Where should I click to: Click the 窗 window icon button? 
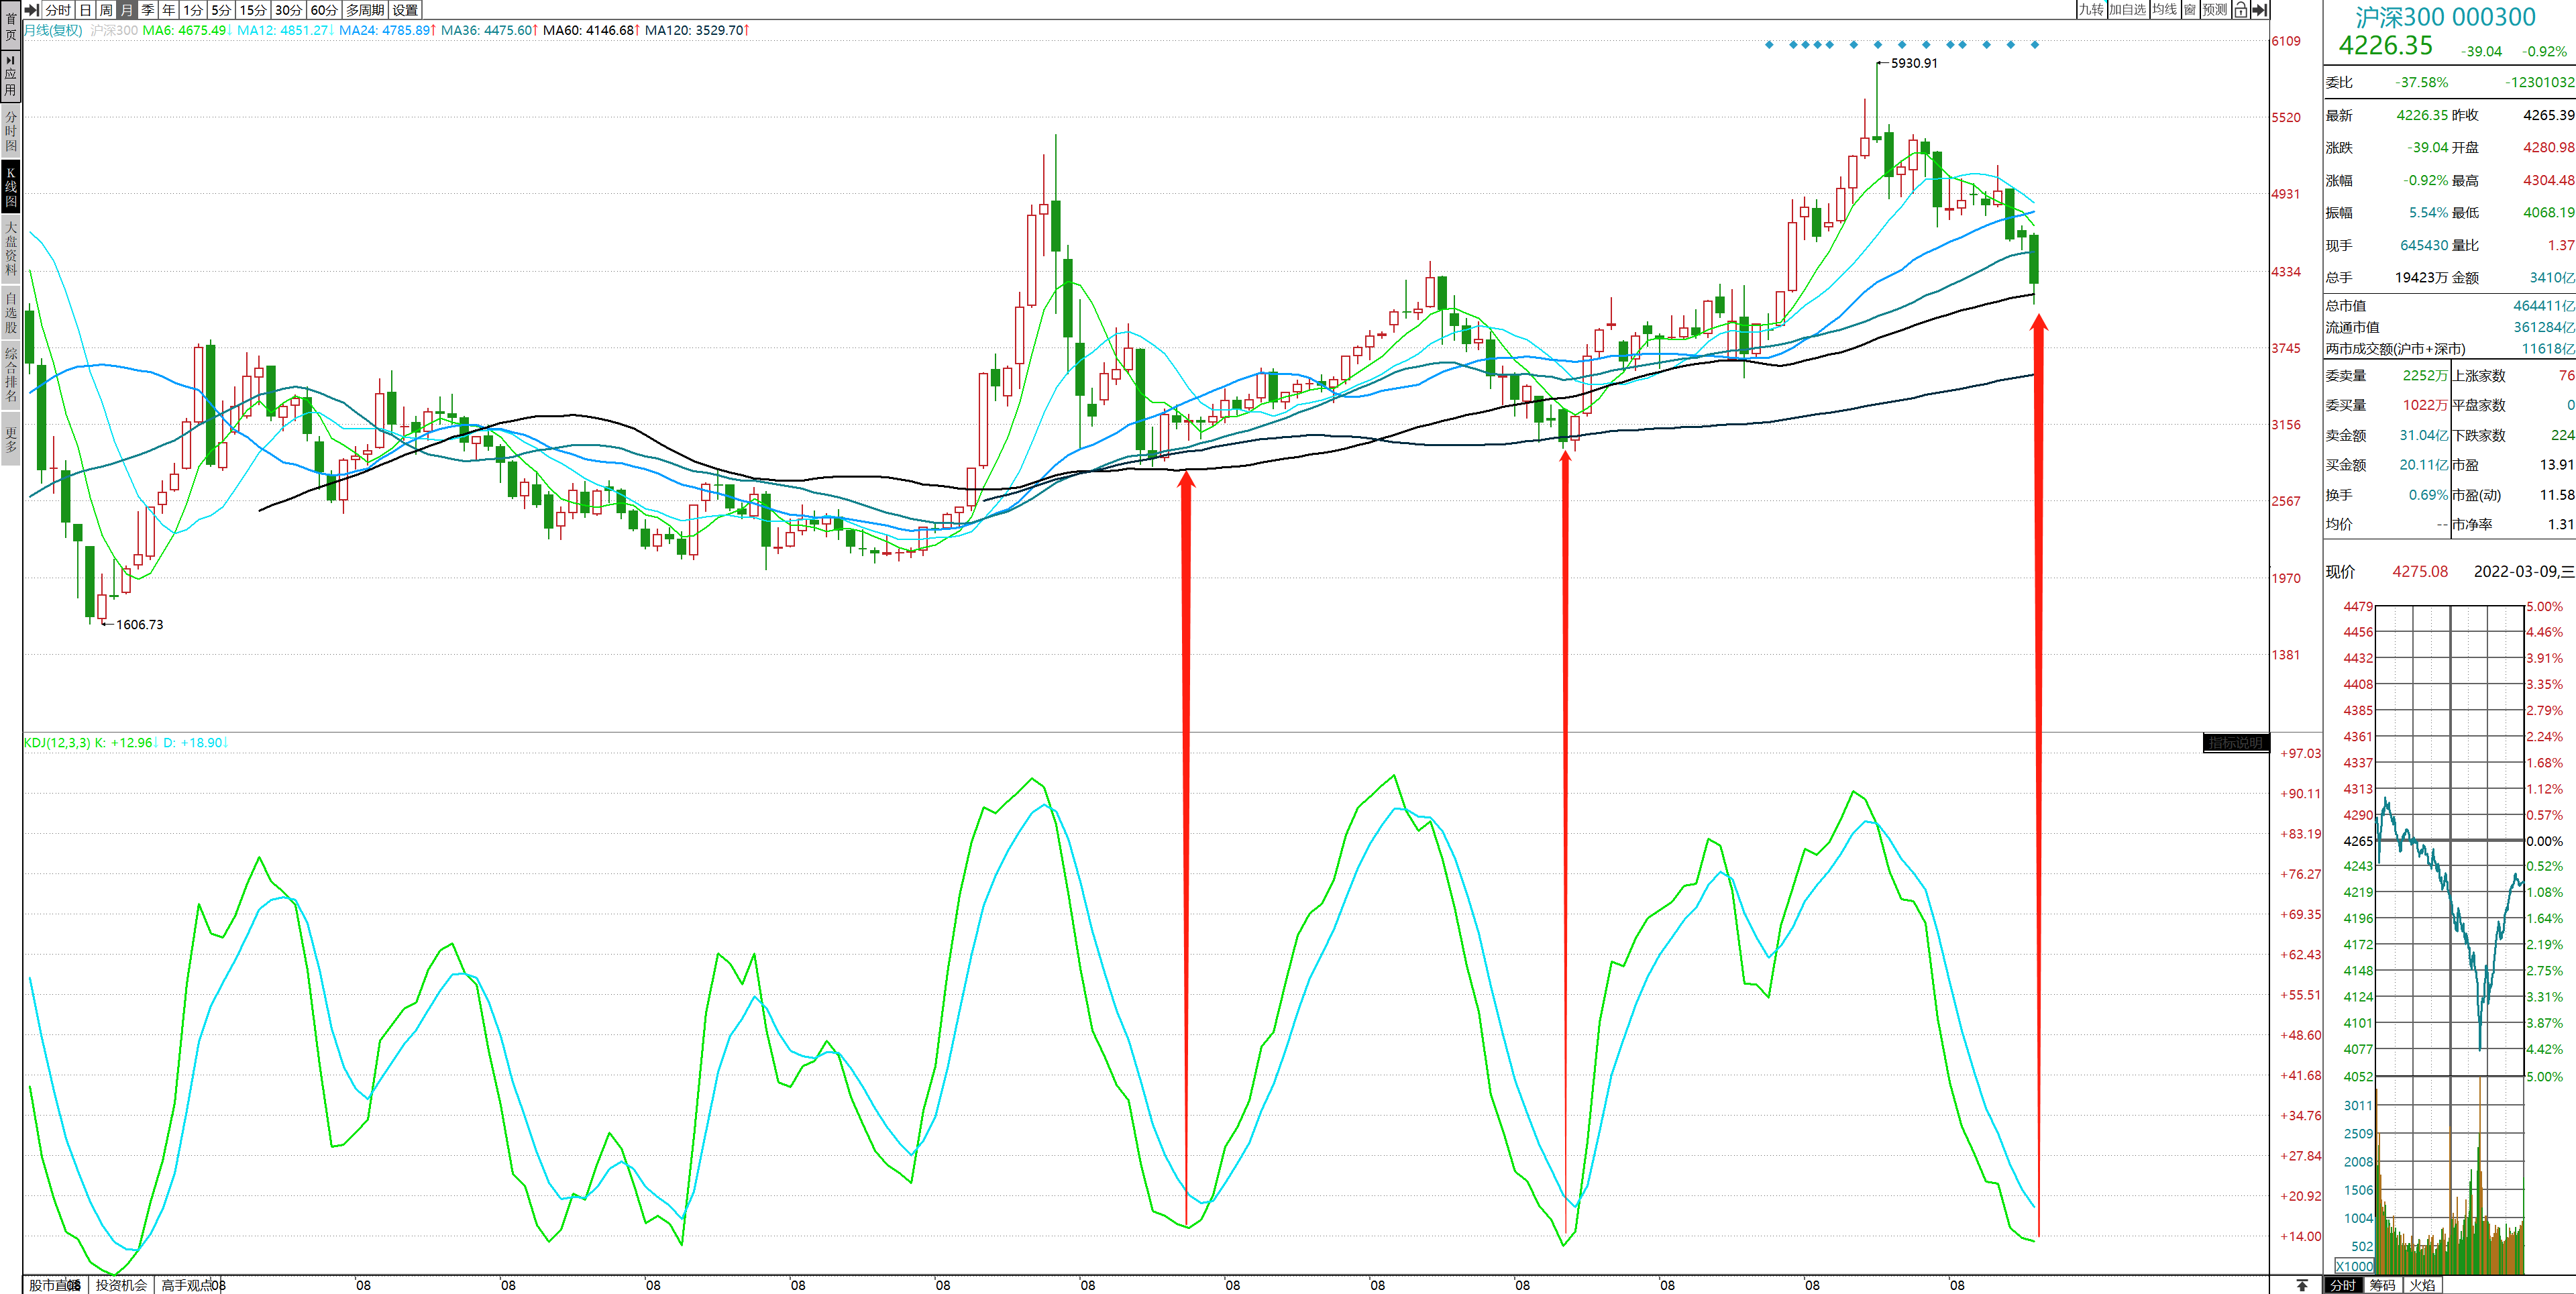(x=2190, y=10)
